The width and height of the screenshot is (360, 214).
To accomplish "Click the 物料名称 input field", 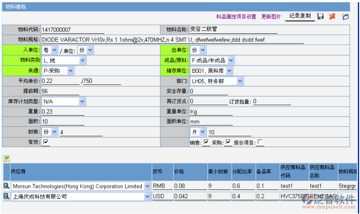I will (x=233, y=30).
